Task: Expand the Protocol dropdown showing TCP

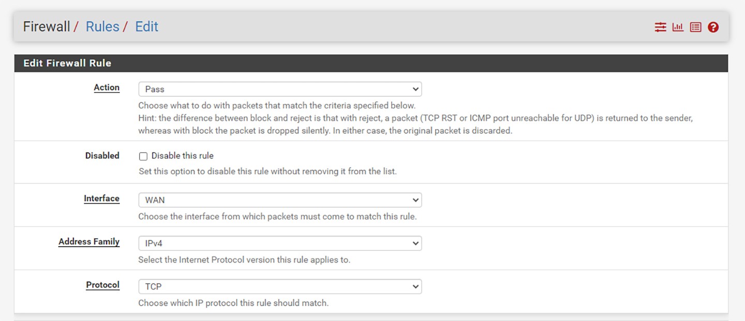Action: [x=280, y=286]
